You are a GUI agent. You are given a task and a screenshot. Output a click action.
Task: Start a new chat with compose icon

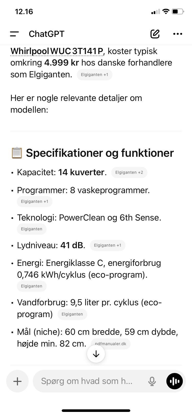[x=155, y=34]
